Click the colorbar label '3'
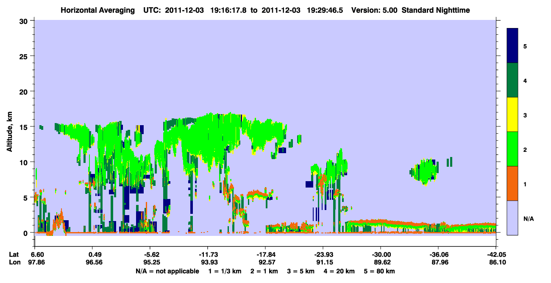Screen dimensions: 551x283 point(525,115)
